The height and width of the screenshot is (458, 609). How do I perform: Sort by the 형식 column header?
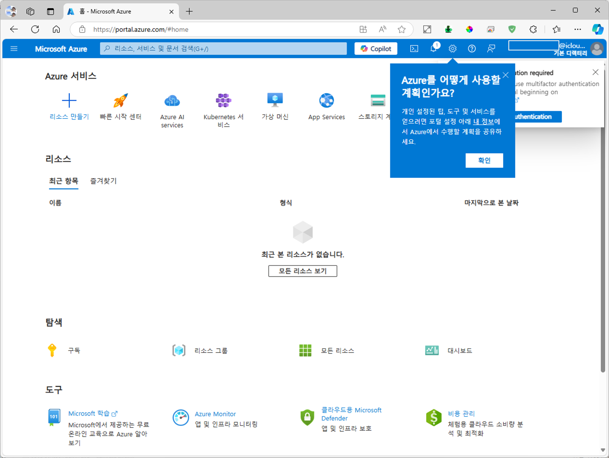coord(286,202)
